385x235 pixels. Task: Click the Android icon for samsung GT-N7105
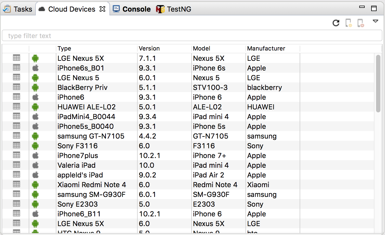coord(35,136)
